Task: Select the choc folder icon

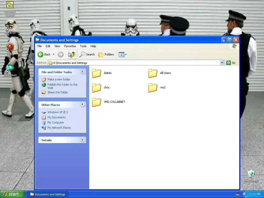Action: pyautogui.click(x=96, y=88)
